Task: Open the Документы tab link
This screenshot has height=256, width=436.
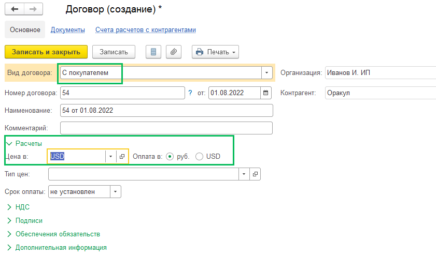Action: (67, 29)
